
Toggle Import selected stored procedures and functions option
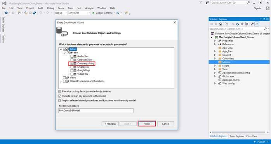(60, 100)
